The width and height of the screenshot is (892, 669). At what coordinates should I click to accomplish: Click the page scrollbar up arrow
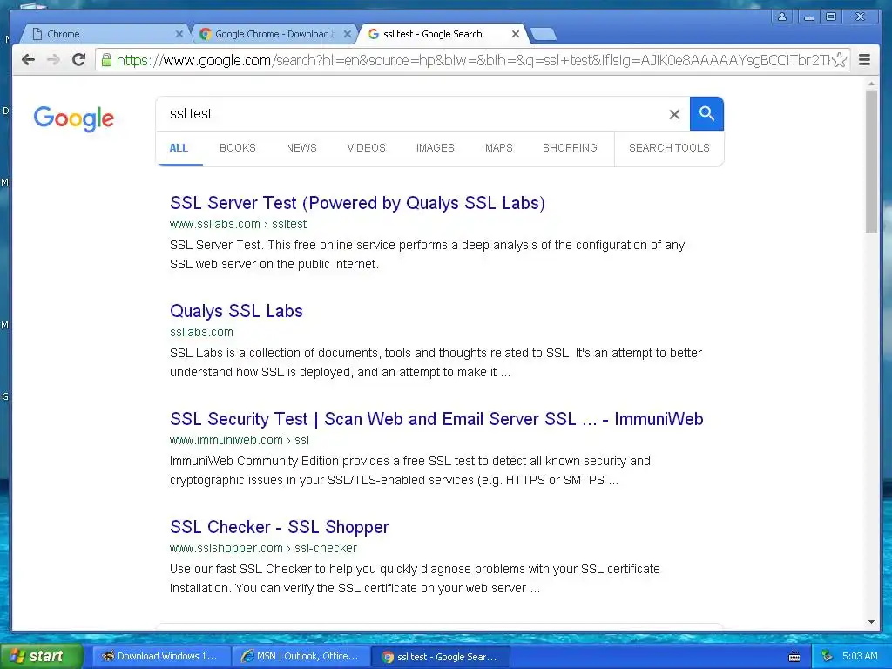(871, 84)
